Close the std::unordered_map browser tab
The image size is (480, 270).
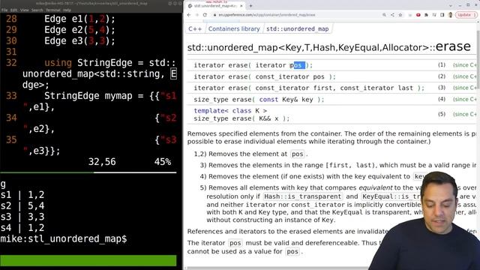(x=241, y=6)
